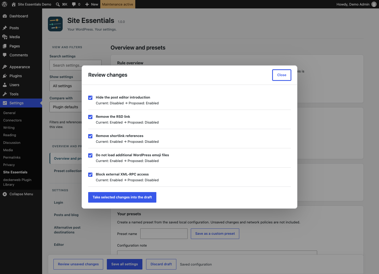
Task: Open the Plugin defaults compare dropdown
Action: click(x=66, y=107)
